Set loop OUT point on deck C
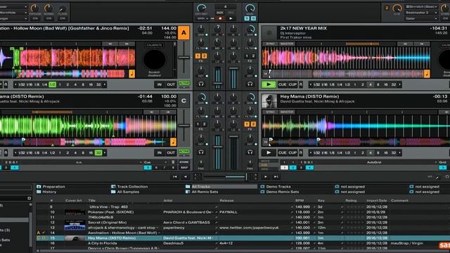The width and height of the screenshot is (450, 253). click(x=171, y=153)
